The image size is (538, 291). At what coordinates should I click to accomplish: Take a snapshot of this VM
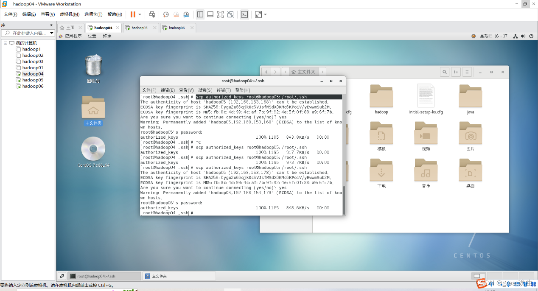point(166,14)
